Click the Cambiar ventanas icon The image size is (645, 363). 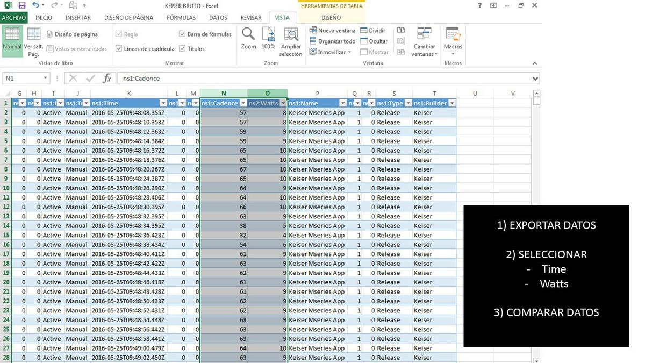(x=424, y=35)
